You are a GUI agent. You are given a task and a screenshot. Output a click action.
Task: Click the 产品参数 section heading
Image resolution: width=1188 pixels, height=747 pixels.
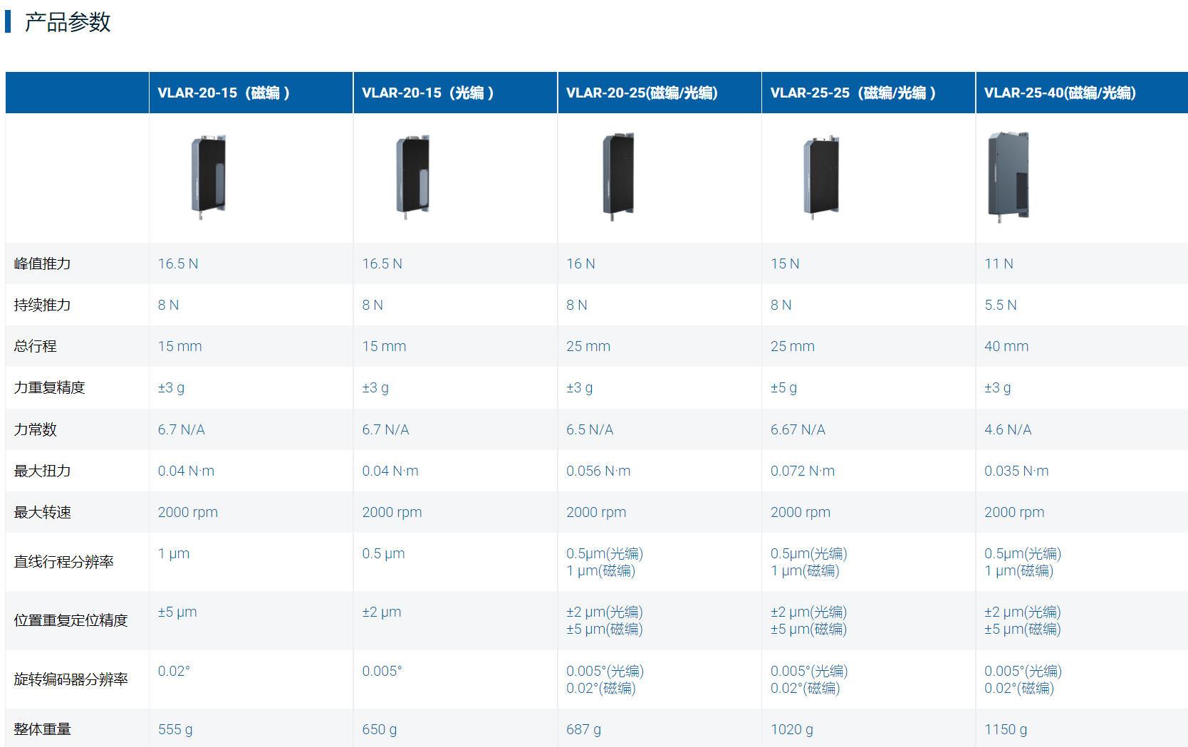coord(68,22)
